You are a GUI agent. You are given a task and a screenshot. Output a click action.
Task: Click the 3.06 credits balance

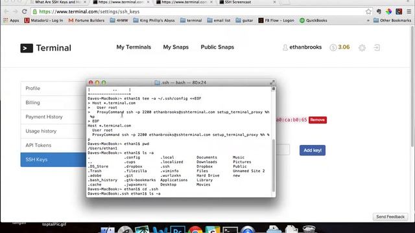click(344, 47)
